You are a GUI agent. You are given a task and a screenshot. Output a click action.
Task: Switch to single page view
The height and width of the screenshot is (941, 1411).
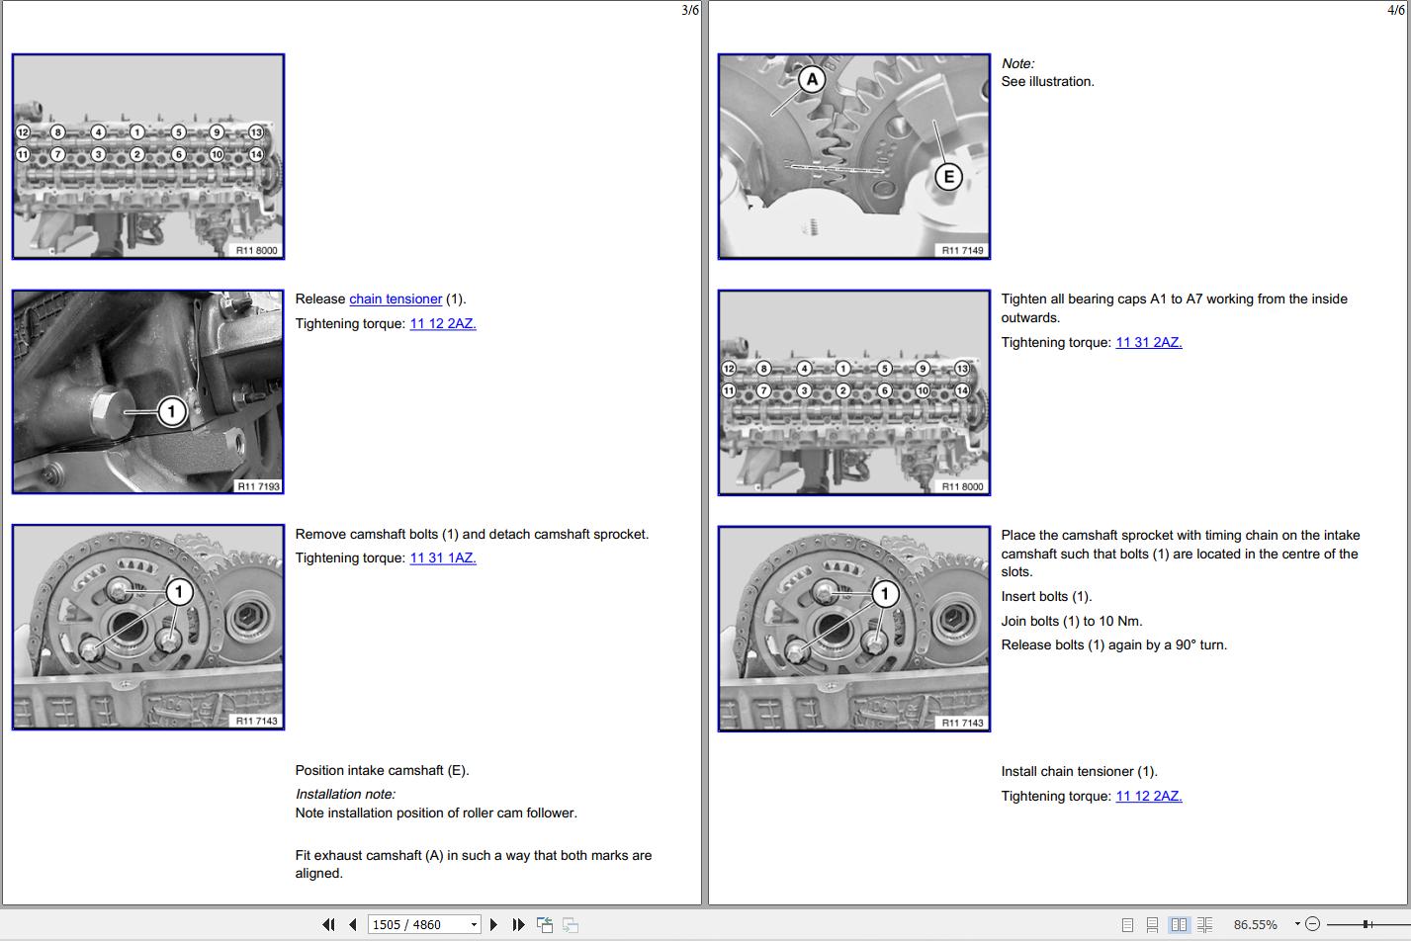click(x=1127, y=925)
